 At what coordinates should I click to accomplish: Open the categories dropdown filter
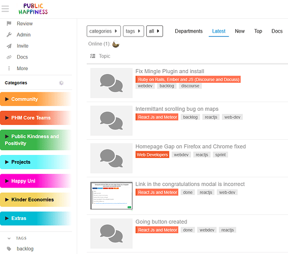tap(104, 31)
